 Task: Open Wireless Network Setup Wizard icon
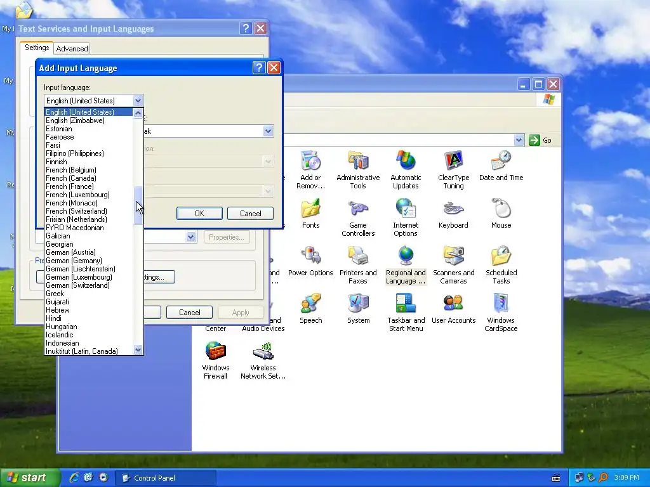pyautogui.click(x=263, y=360)
